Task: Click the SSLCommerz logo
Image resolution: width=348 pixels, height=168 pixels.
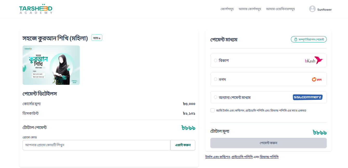Action: pos(307,97)
